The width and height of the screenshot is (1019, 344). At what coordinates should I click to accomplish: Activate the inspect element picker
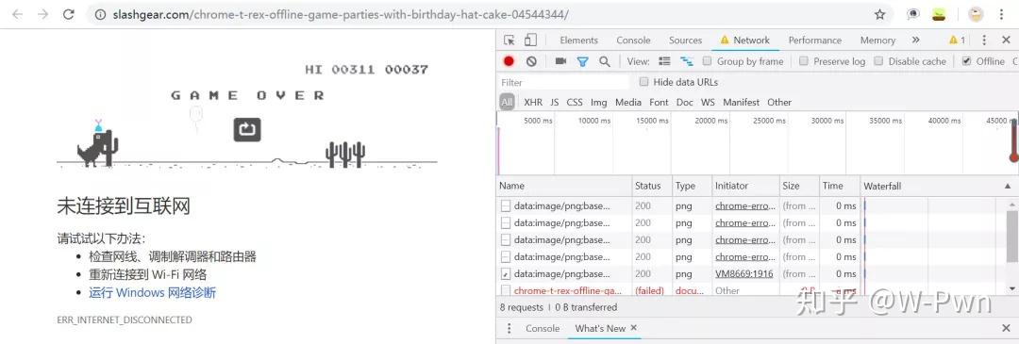point(509,41)
